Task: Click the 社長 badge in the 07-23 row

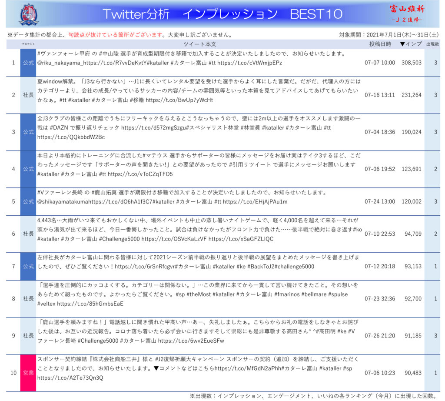Action: (x=28, y=299)
